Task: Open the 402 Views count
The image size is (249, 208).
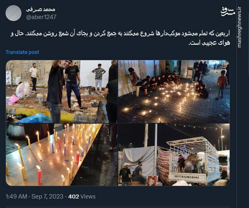Action: click(82, 197)
